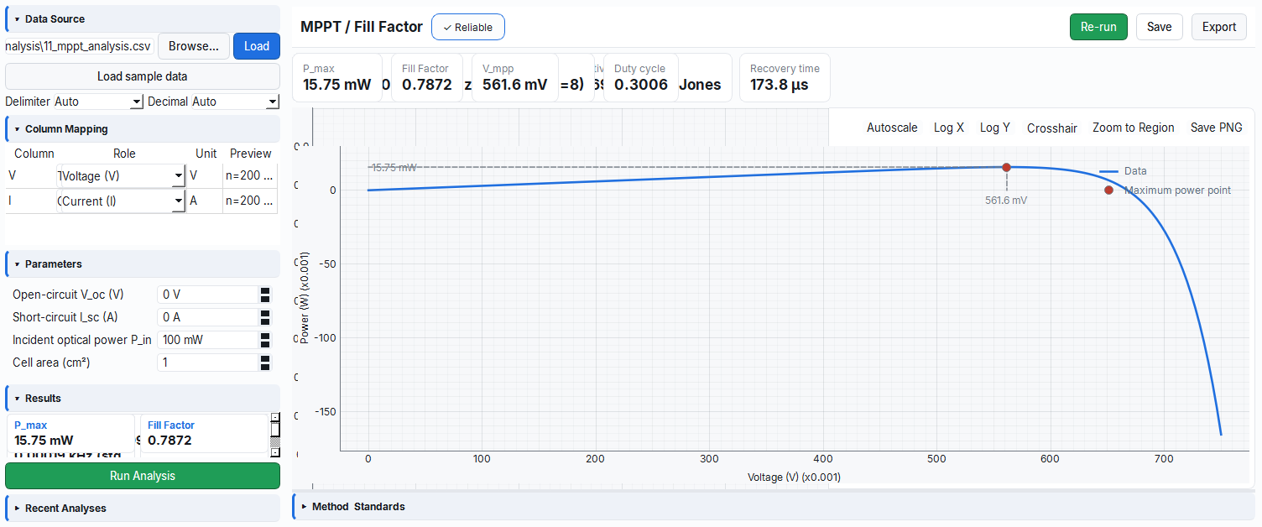Click the 15.75 mW annotation on chart
Image resolution: width=1262 pixels, height=527 pixels.
tap(394, 168)
